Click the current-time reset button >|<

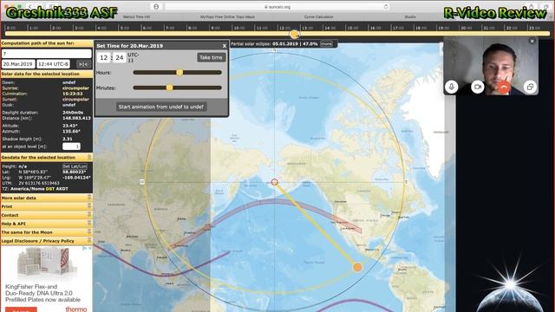(x=83, y=64)
